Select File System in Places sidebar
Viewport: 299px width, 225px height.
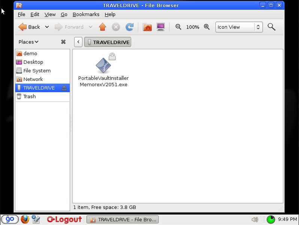click(42, 70)
